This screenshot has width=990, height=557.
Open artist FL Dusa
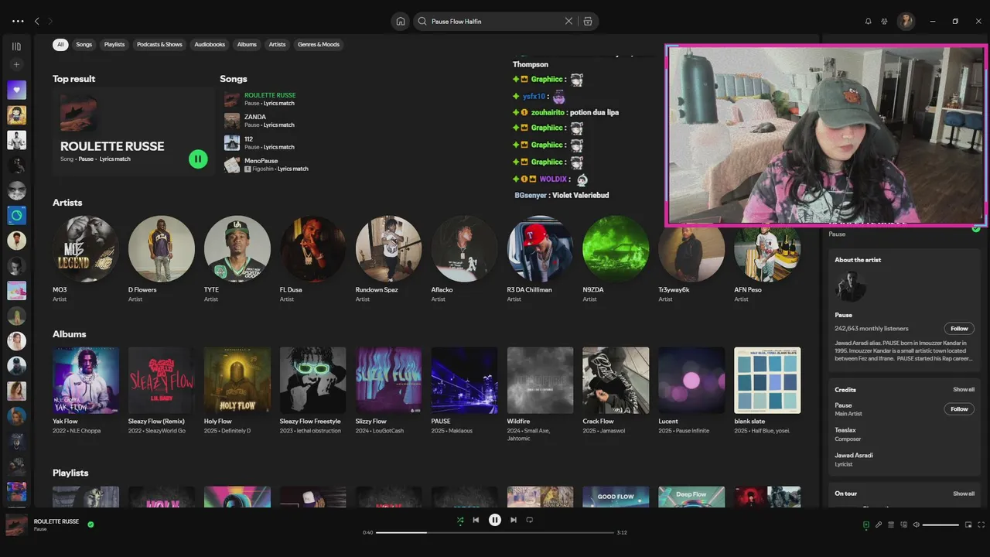(x=313, y=259)
